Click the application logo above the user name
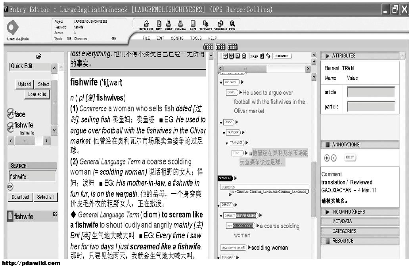 (x=13, y=27)
